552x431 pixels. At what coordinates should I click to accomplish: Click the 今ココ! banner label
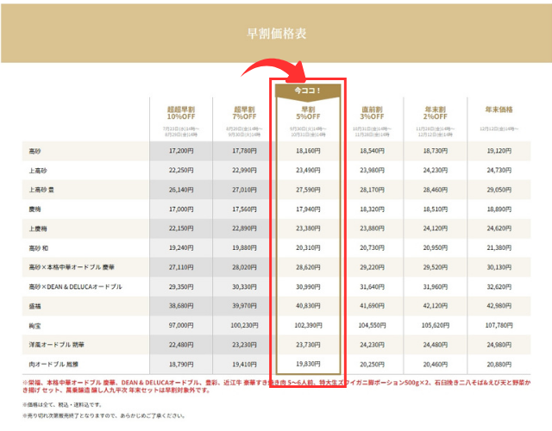307,90
